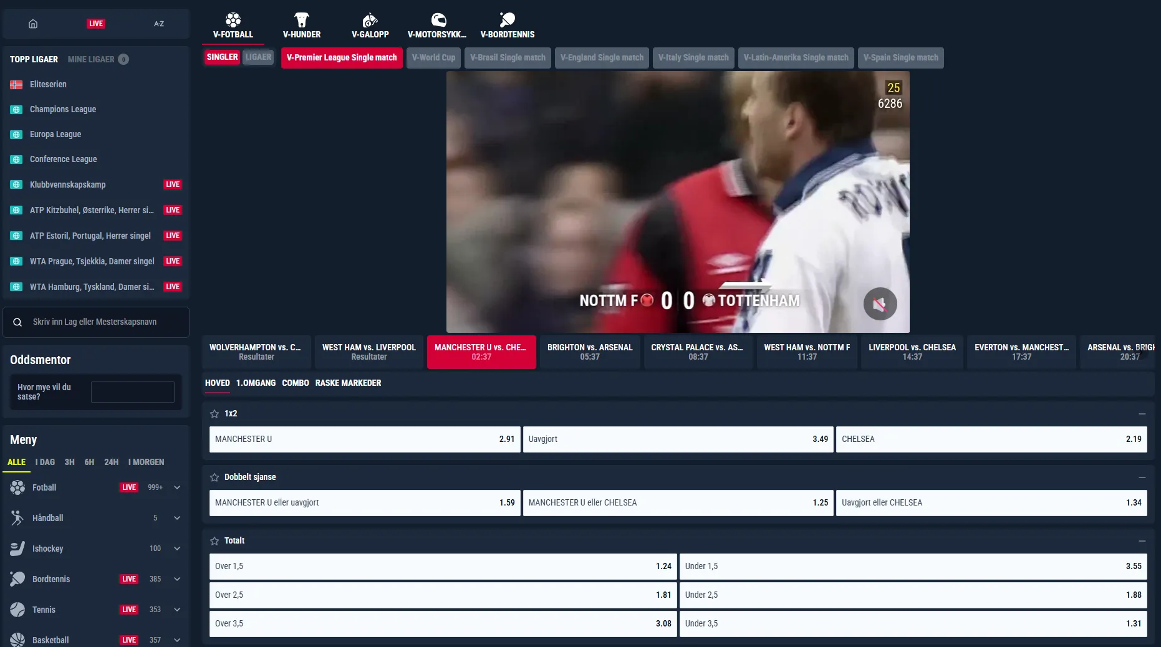The image size is (1161, 647).
Task: Toggle to LIGAER mode
Action: pos(258,57)
